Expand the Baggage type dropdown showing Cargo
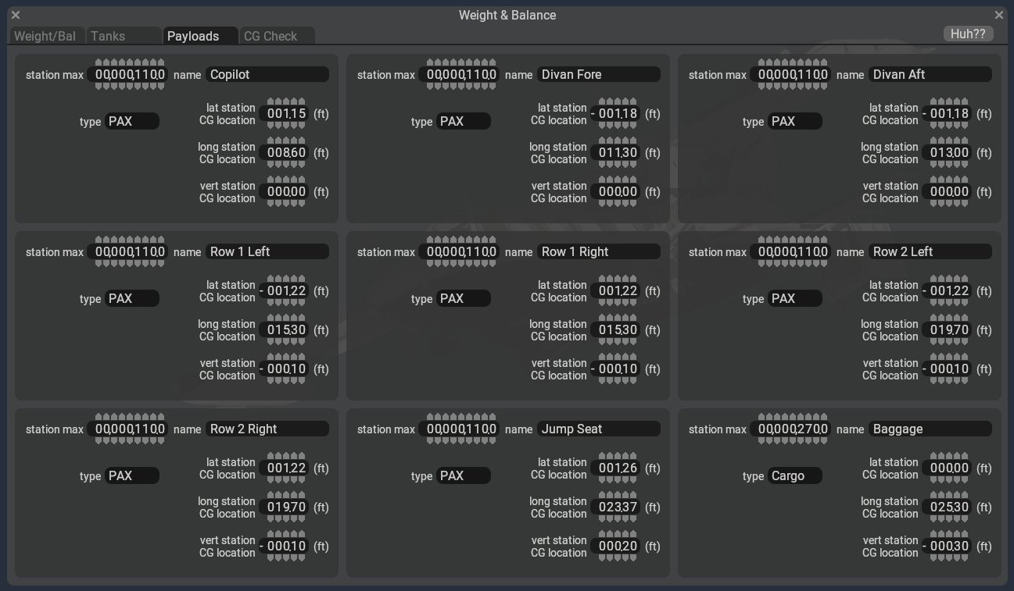The image size is (1014, 591). 794,475
